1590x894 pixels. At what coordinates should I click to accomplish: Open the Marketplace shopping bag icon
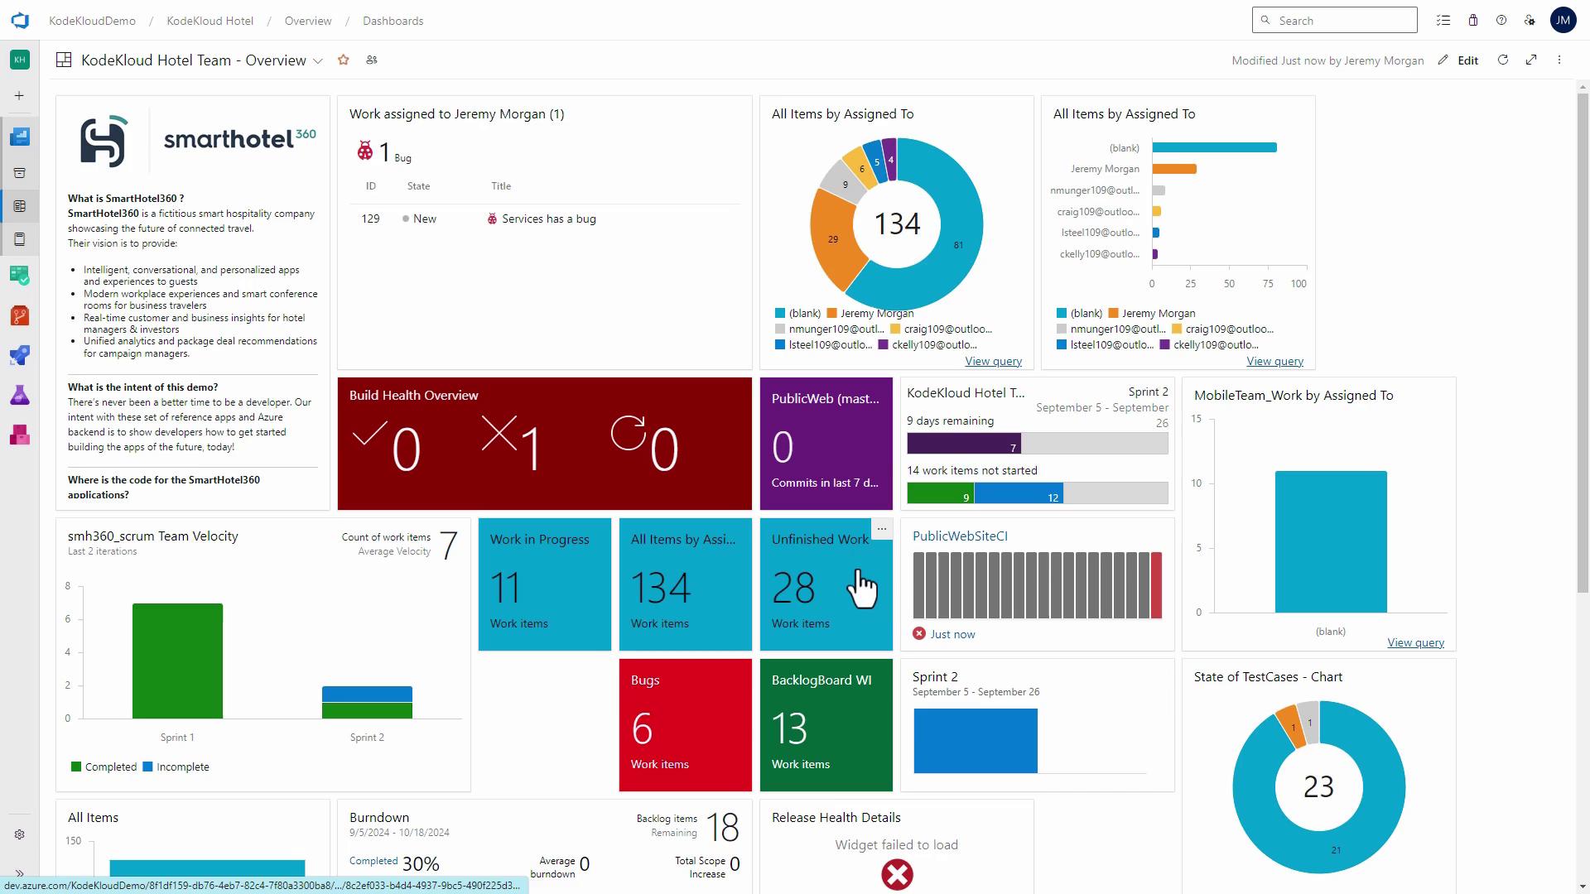(x=1473, y=21)
